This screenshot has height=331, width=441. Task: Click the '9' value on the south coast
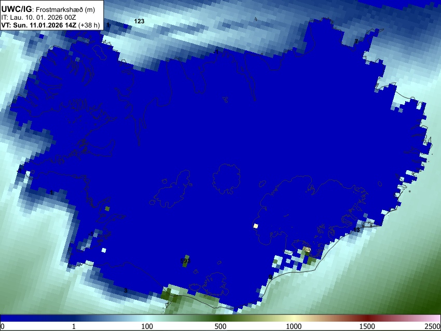tap(270, 277)
